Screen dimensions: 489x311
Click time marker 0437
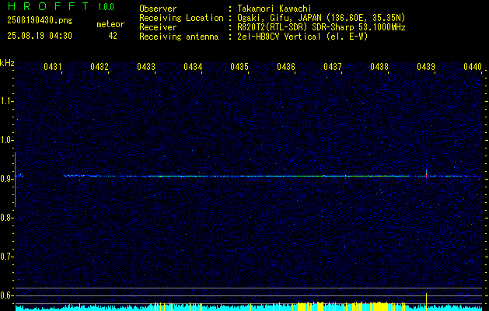tap(333, 67)
